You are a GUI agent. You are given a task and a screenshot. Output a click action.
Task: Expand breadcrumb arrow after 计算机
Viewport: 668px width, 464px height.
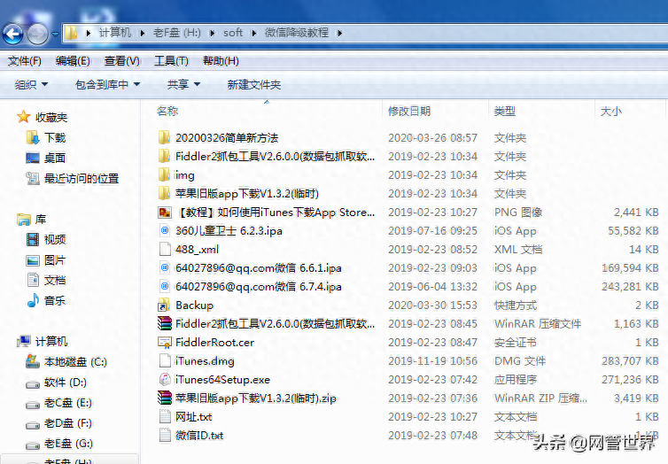143,33
